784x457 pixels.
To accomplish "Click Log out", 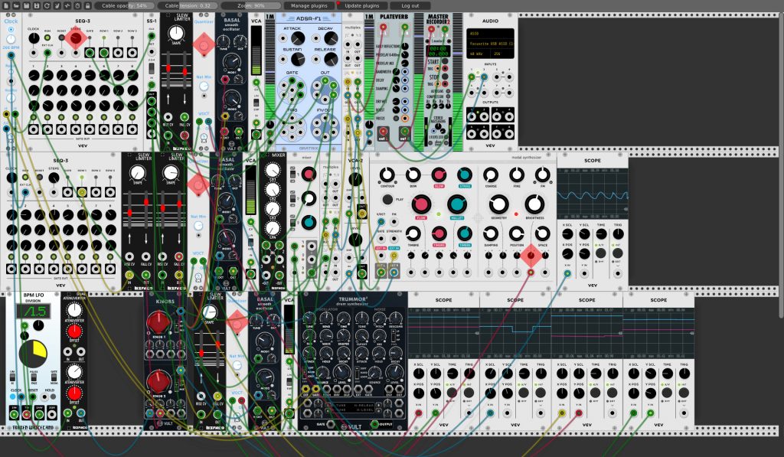I will (410, 5).
